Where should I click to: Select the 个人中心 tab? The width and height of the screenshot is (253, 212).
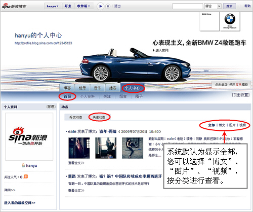click(x=133, y=88)
